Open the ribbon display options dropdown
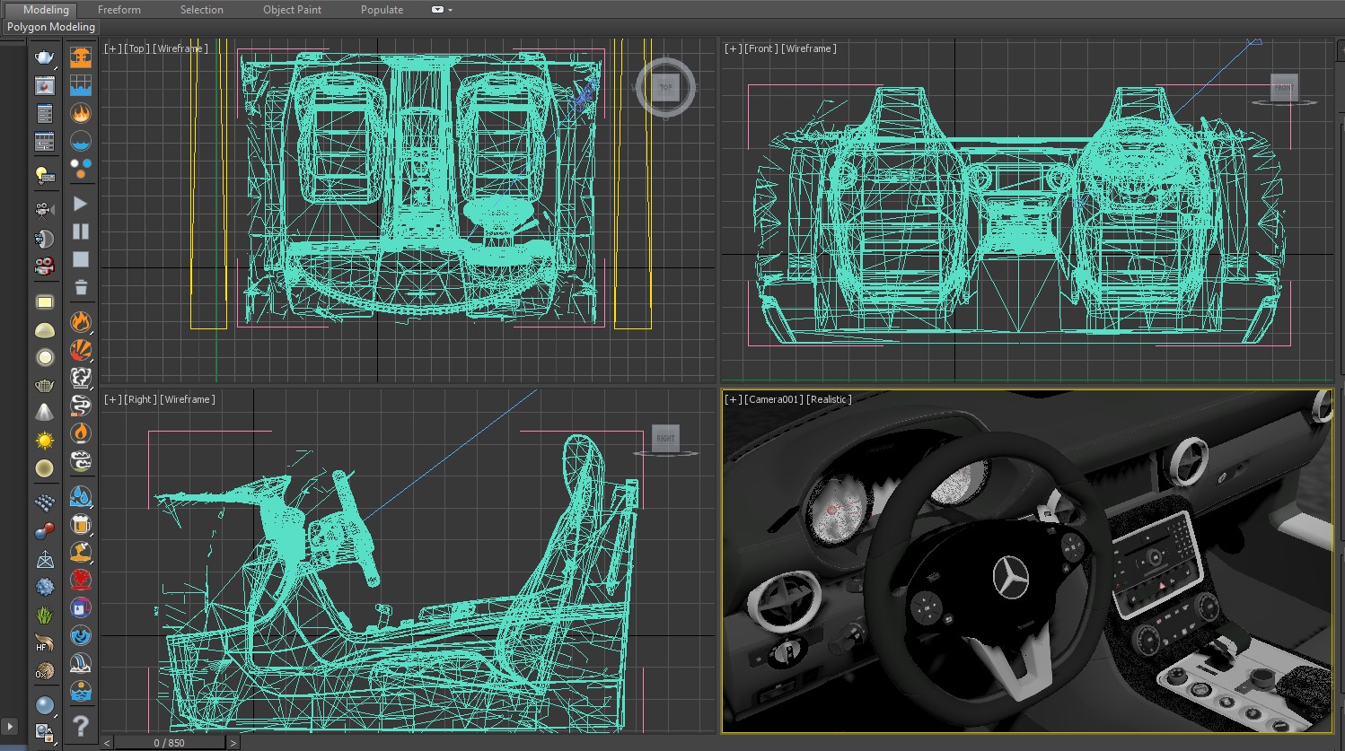 click(442, 10)
